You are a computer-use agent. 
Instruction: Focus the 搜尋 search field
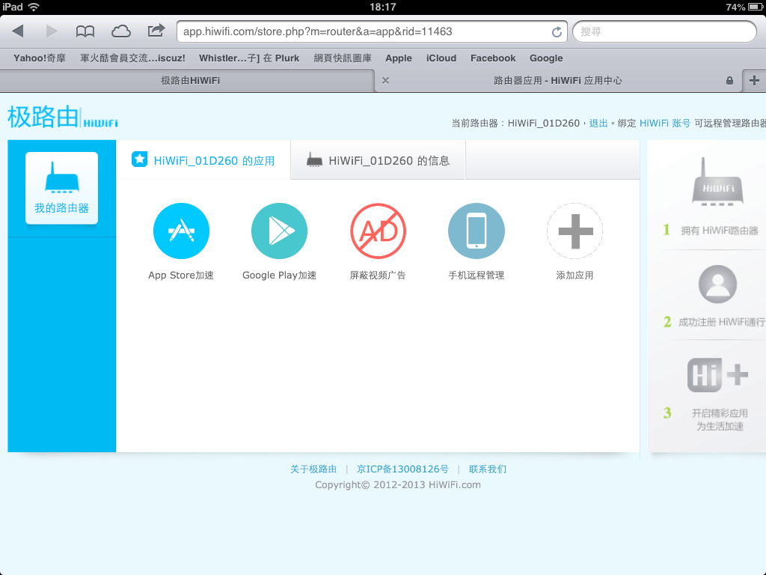tap(664, 31)
